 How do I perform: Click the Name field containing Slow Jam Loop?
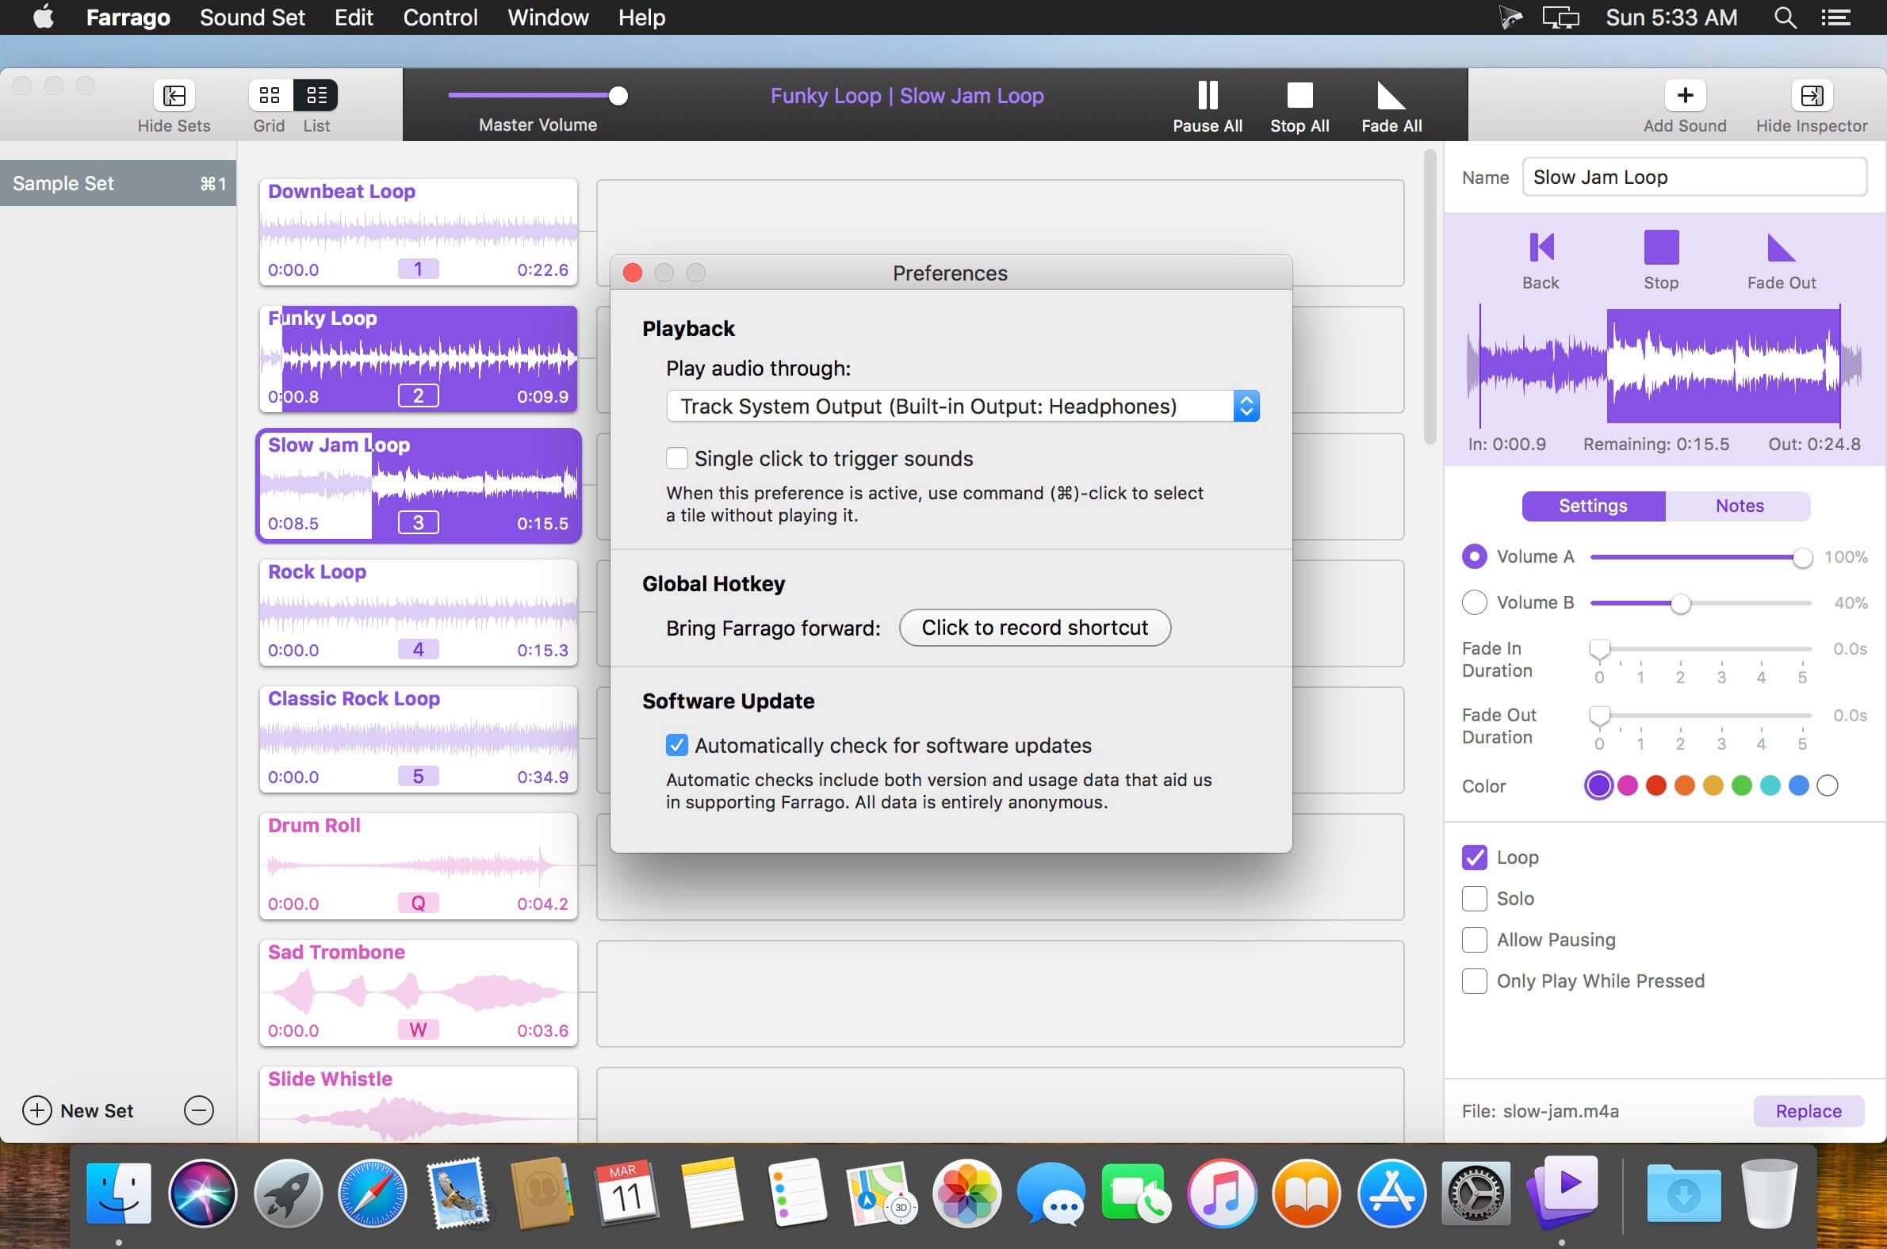1694,177
